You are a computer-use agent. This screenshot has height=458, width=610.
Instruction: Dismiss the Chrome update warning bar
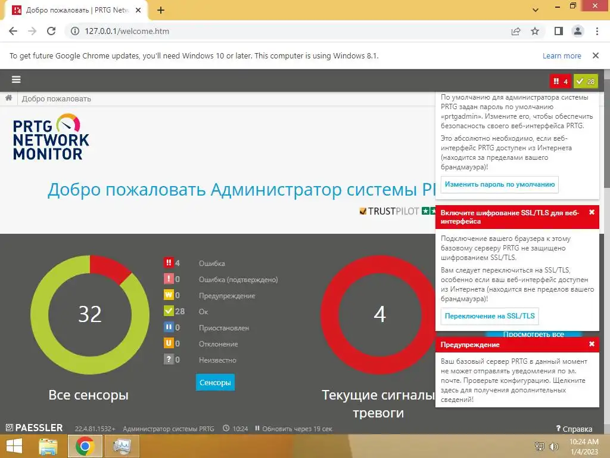596,55
